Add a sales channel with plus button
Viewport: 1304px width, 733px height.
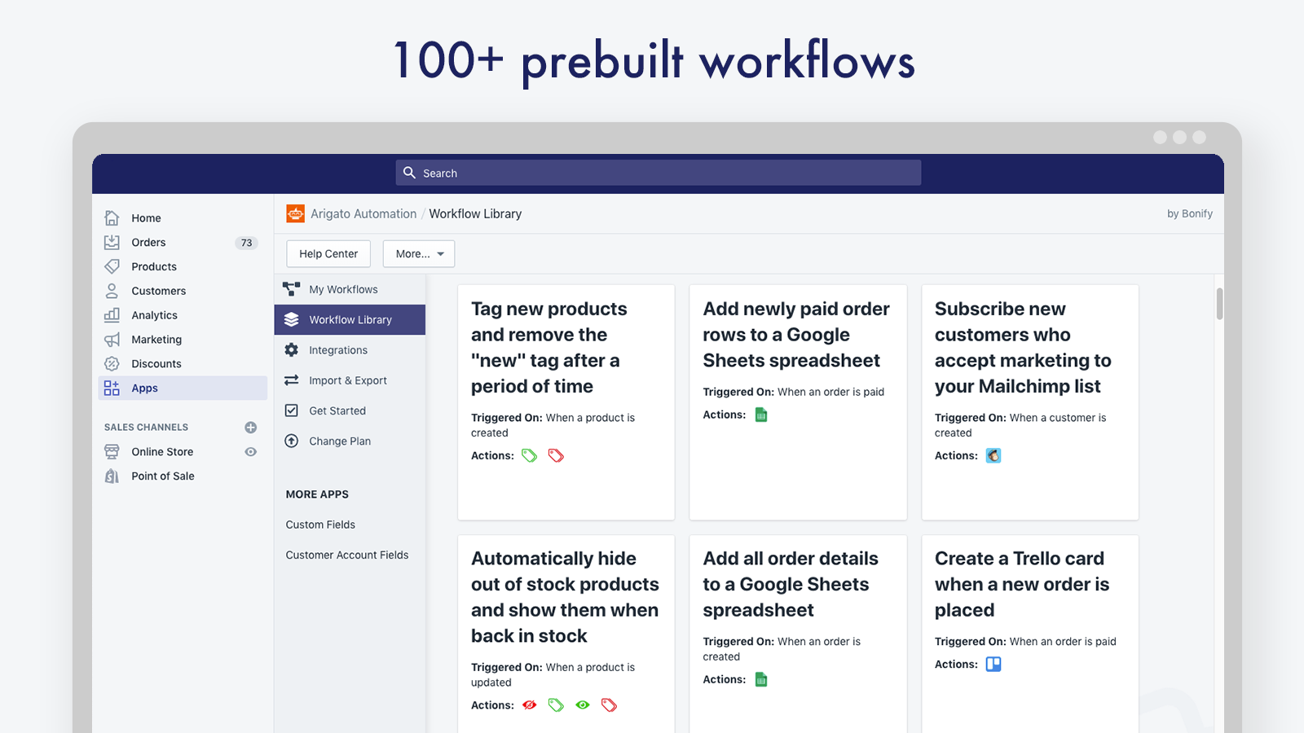coord(251,428)
